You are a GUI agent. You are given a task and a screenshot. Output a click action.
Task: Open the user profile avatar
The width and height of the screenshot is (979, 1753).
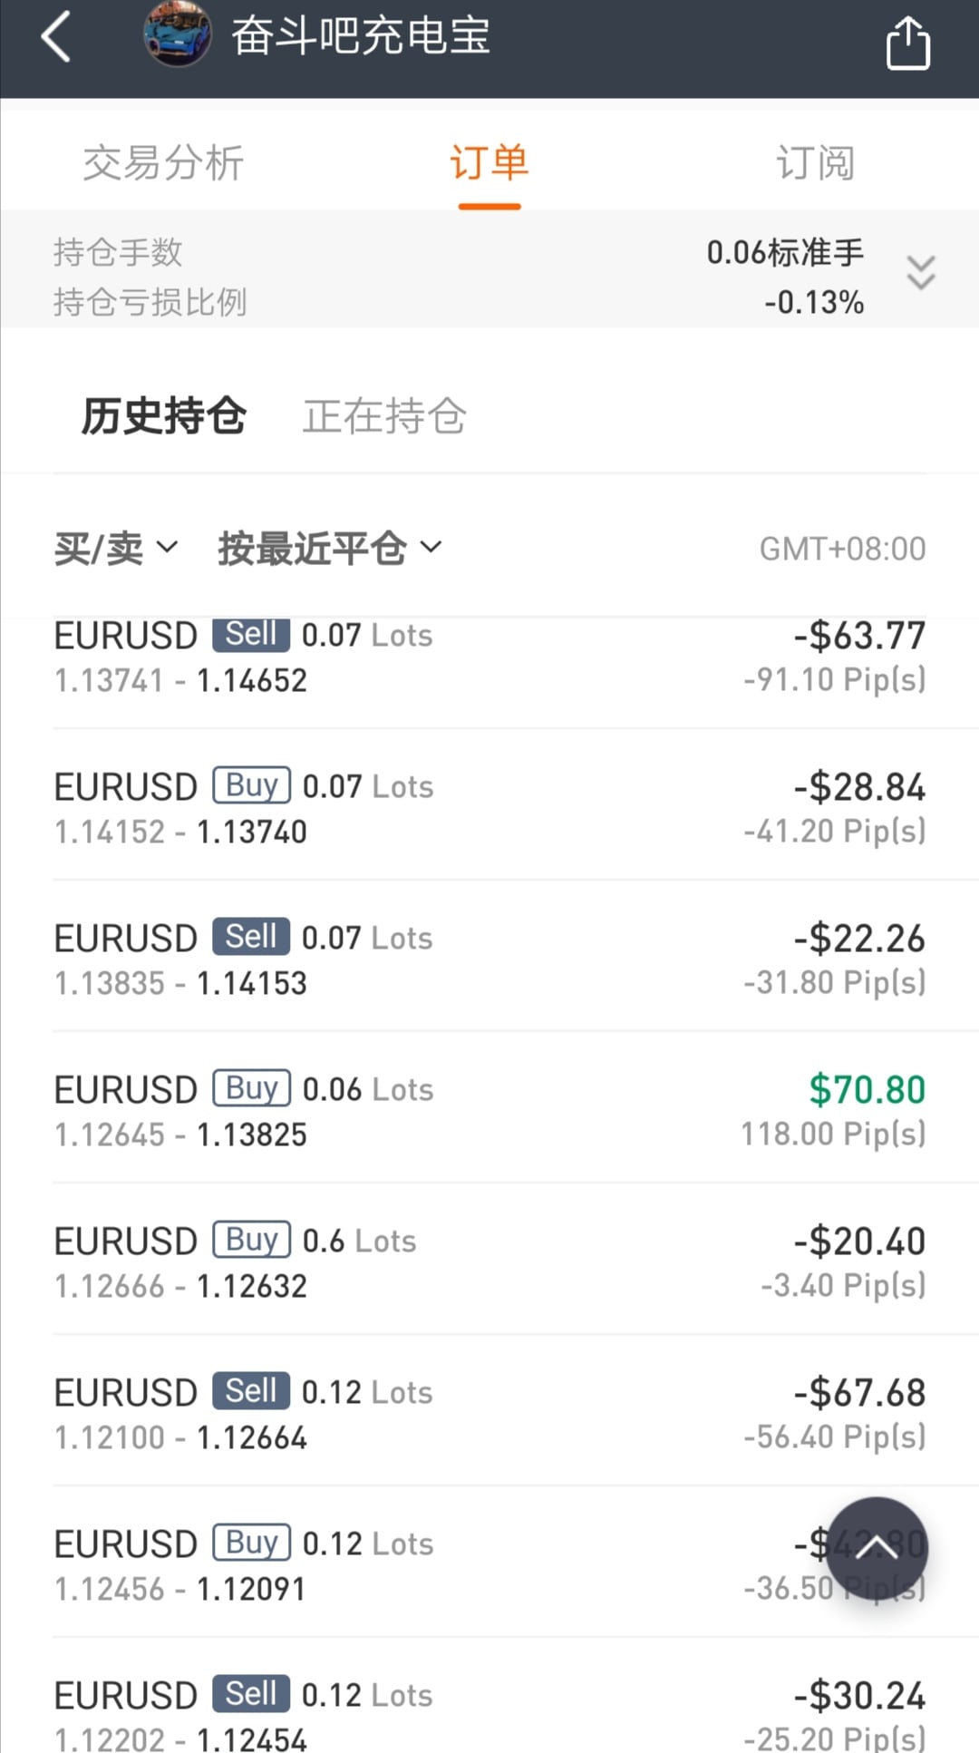[178, 35]
